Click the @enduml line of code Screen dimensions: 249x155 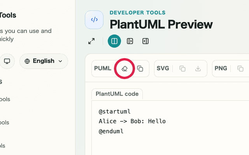point(111,131)
